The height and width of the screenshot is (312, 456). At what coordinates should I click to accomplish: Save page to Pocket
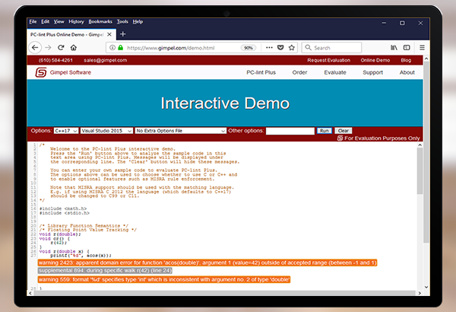click(280, 47)
